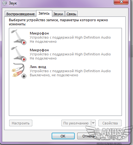Select the Лин. вход device name text

38,67
